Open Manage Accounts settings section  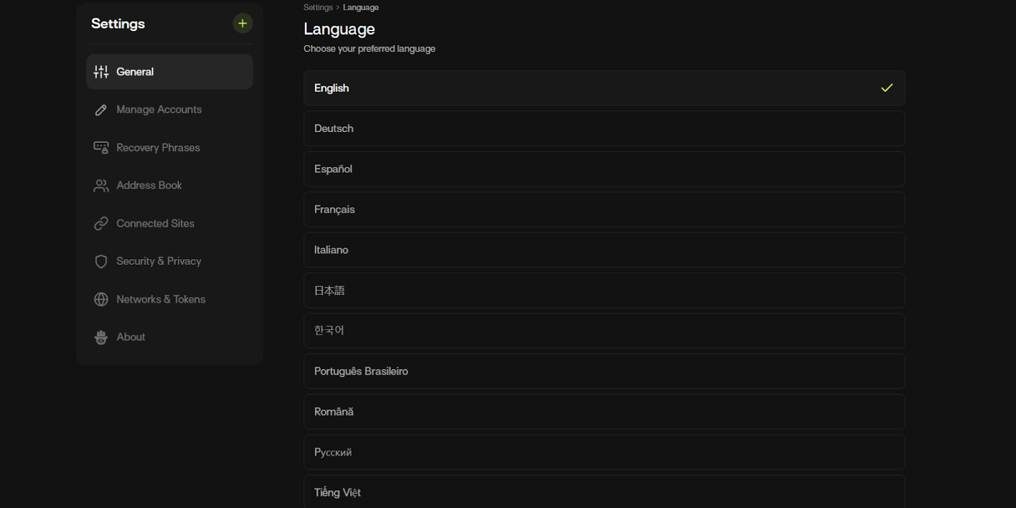tap(159, 110)
